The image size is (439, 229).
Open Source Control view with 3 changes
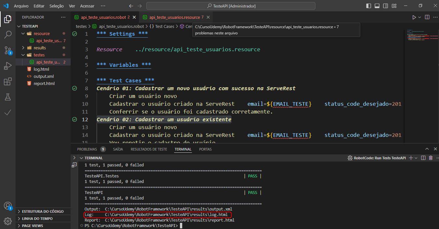tap(8, 50)
